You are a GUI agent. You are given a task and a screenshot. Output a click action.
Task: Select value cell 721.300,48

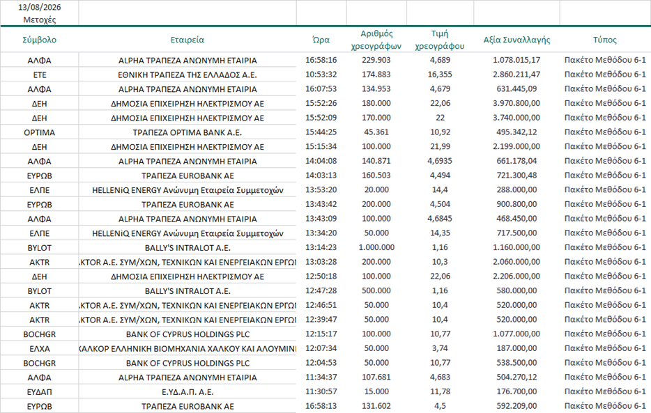516,176
